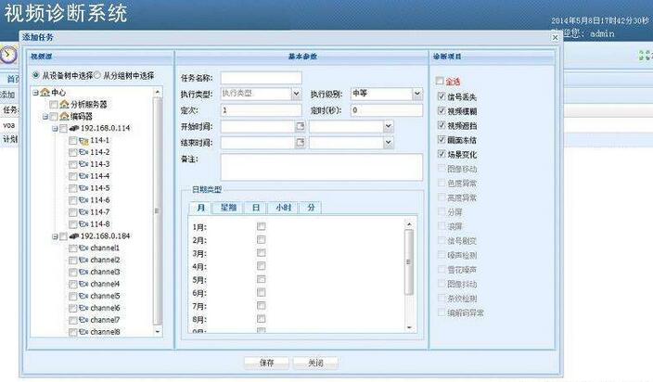Screen dimensions: 653x382
Task: Enable the 全选 select-all checkbox
Action: click(441, 81)
